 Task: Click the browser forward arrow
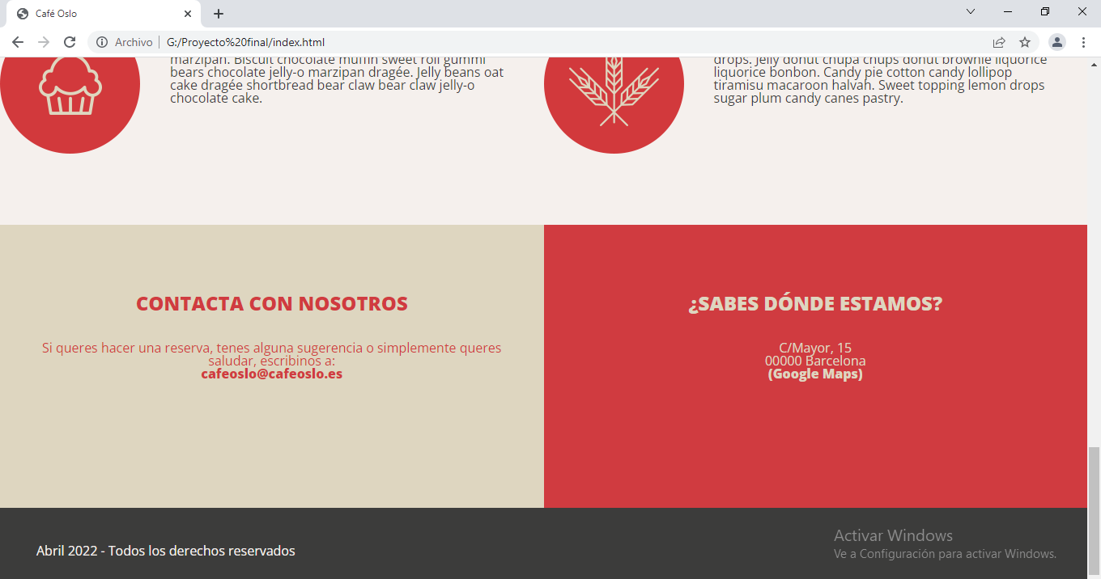coord(44,42)
